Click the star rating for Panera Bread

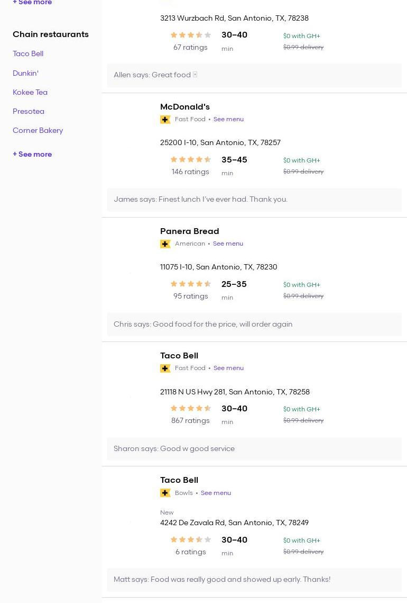tap(190, 284)
